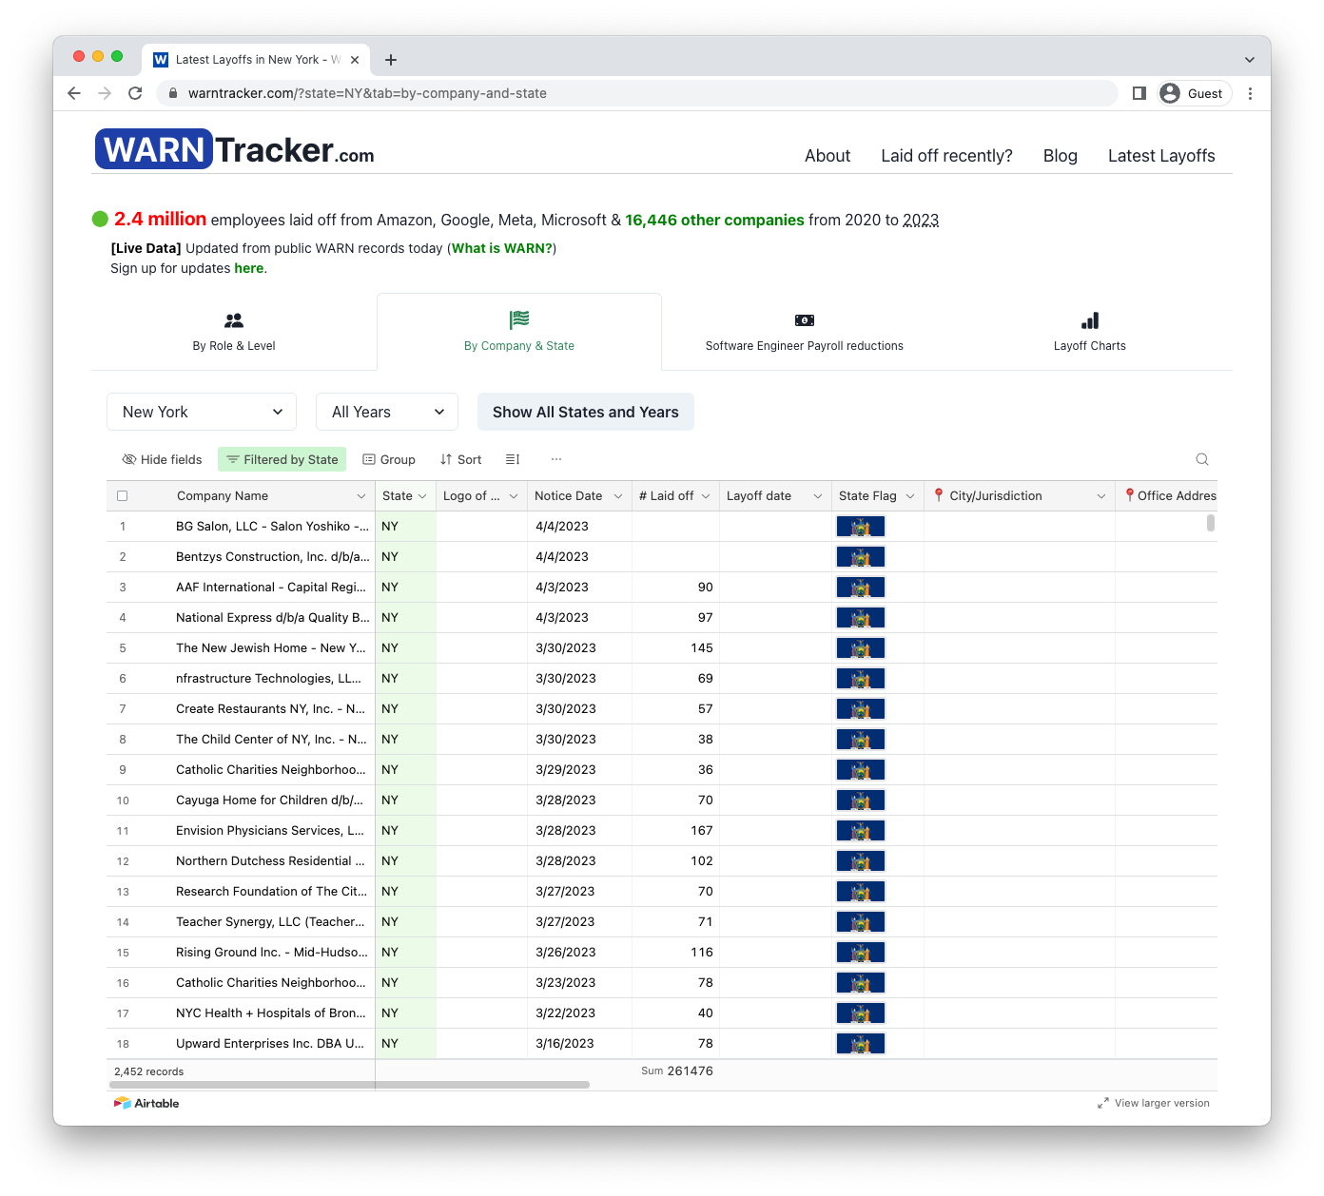The image size is (1324, 1196).
Task: Open the 16,446 other companies link
Action: 714,220
